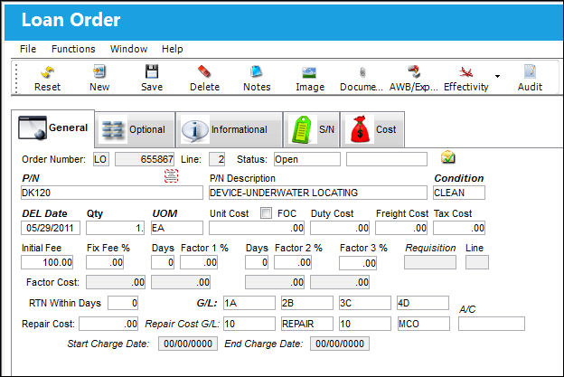Click the Days field before Factor 1 %

pos(163,262)
